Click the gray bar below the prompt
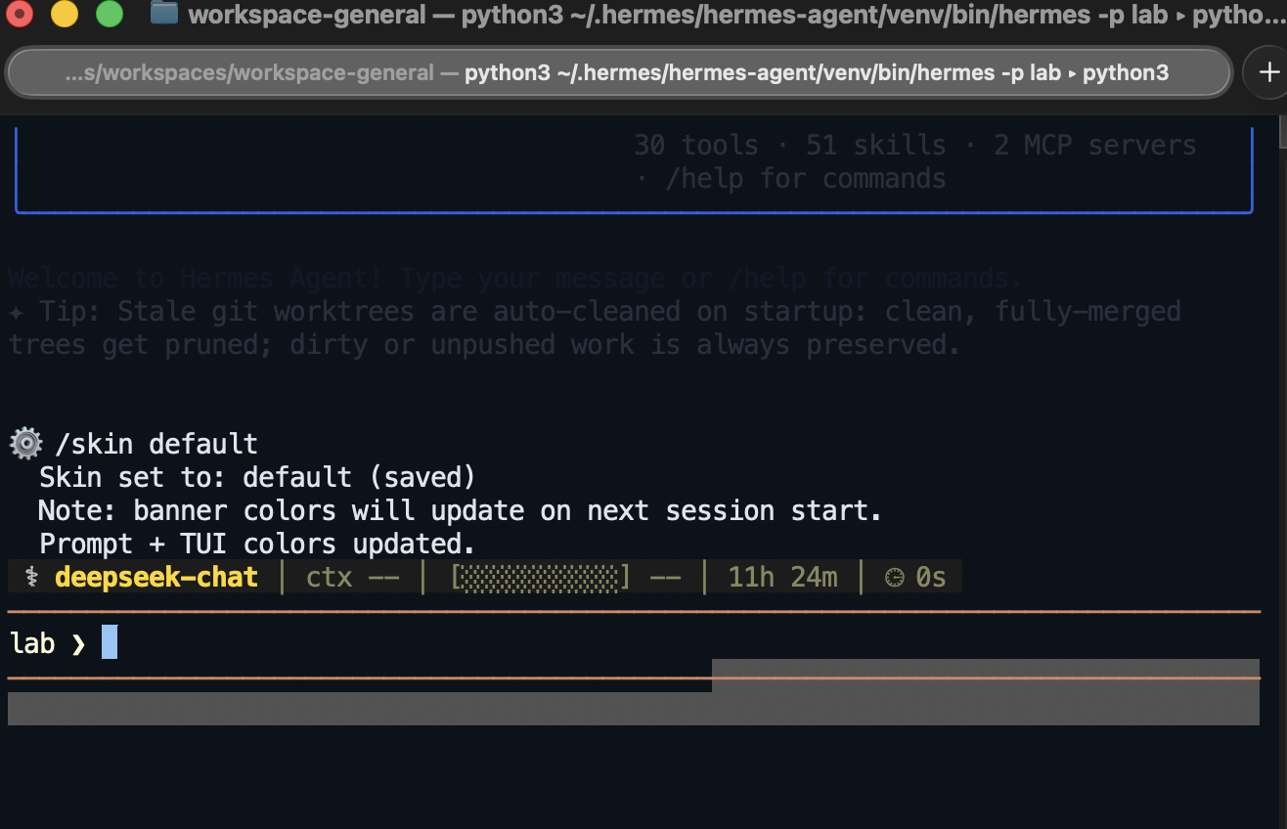This screenshot has height=829, width=1287. 634,708
